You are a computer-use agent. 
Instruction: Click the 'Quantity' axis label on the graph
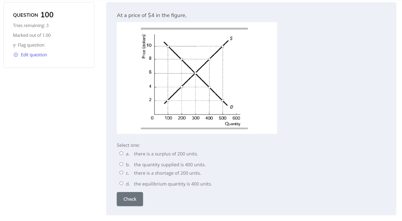(232, 124)
